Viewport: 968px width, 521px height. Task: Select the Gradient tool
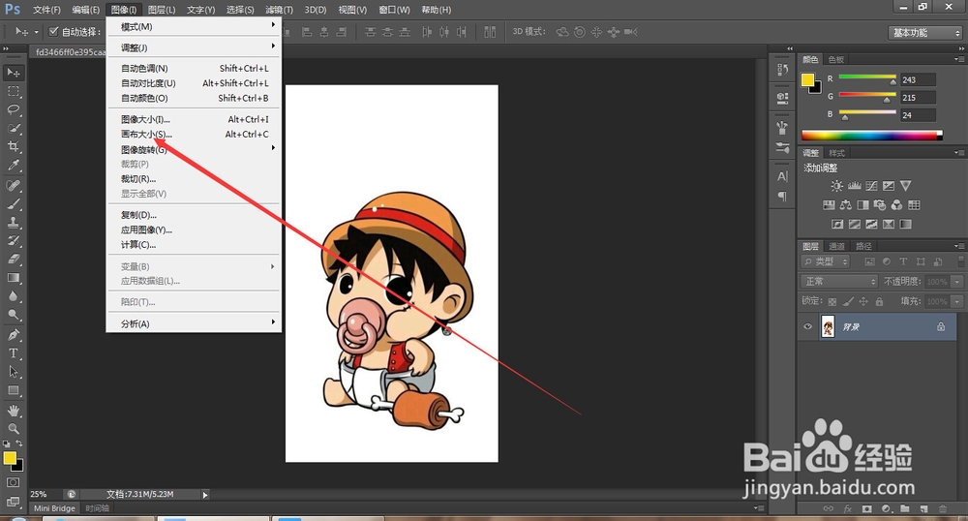click(13, 278)
